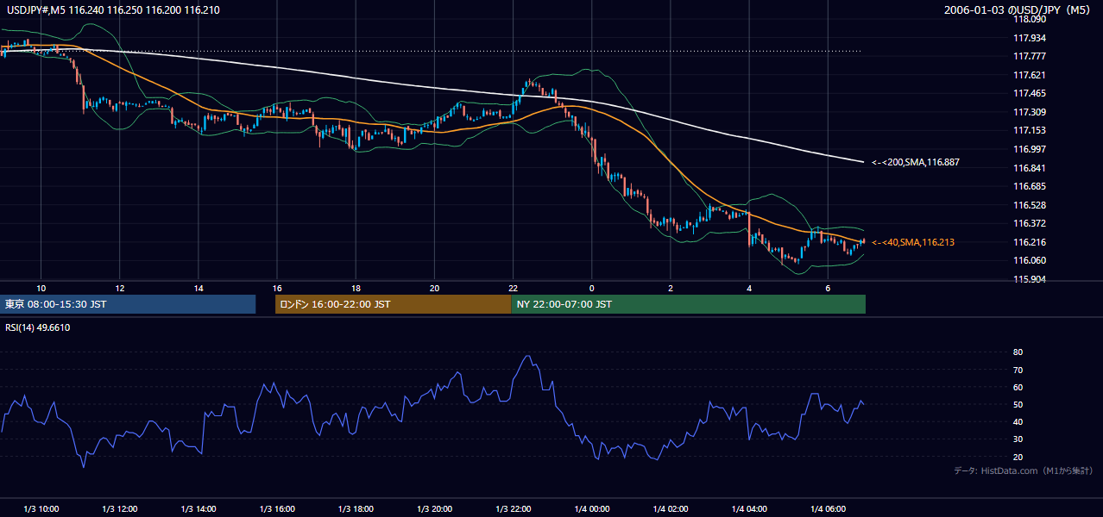Click RSI axis level 50
Image resolution: width=1103 pixels, height=517 pixels.
pos(1018,404)
